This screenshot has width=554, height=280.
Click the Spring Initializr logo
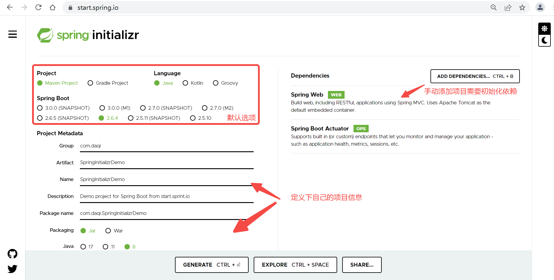(x=88, y=35)
